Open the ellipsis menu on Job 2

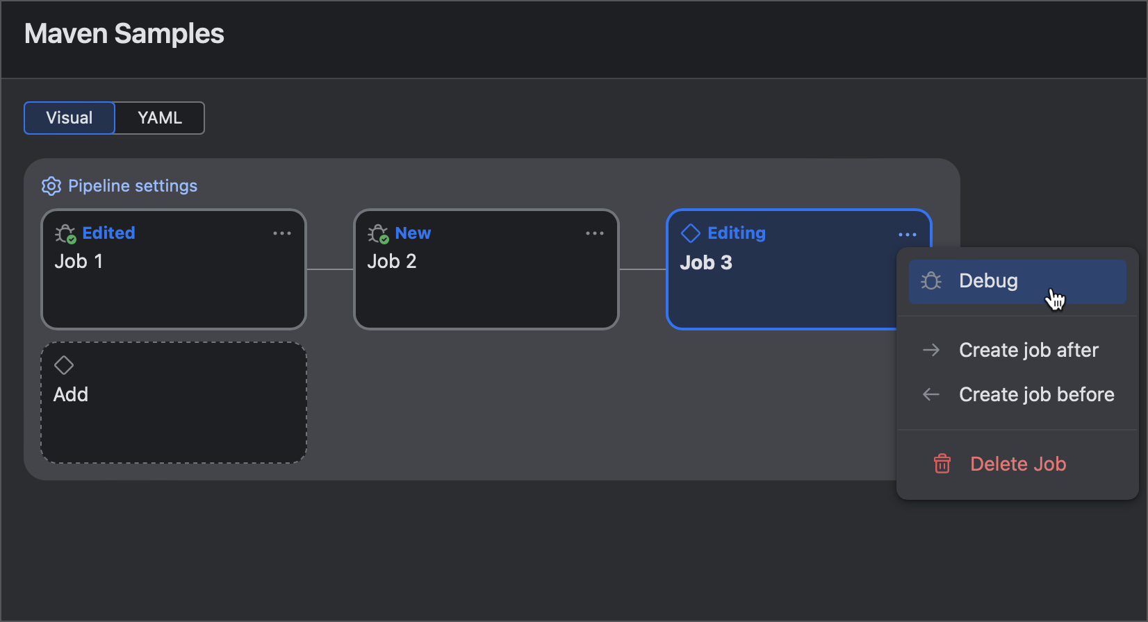pyautogui.click(x=595, y=233)
